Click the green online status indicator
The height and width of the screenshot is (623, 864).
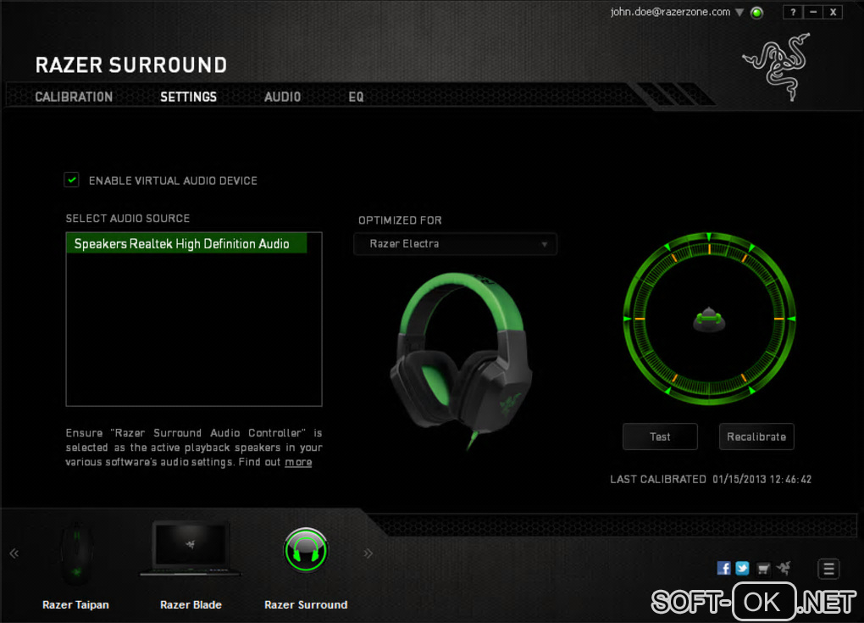[757, 13]
